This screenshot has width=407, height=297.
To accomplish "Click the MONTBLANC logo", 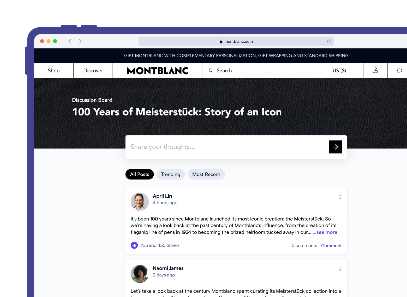I will point(157,71).
